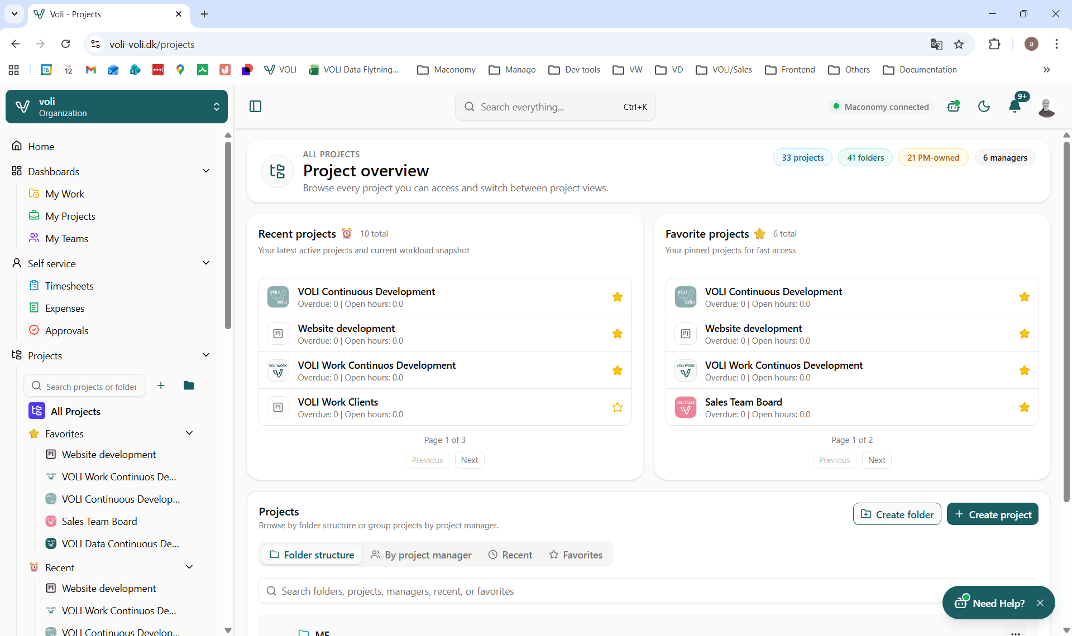Image resolution: width=1072 pixels, height=636 pixels.
Task: Open the user profile avatar
Action: coord(1046,107)
